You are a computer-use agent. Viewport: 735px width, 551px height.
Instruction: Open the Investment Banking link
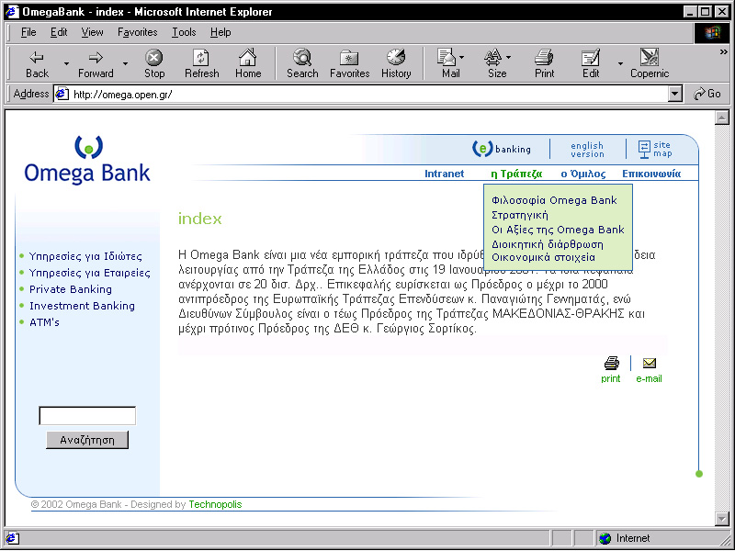tap(82, 306)
